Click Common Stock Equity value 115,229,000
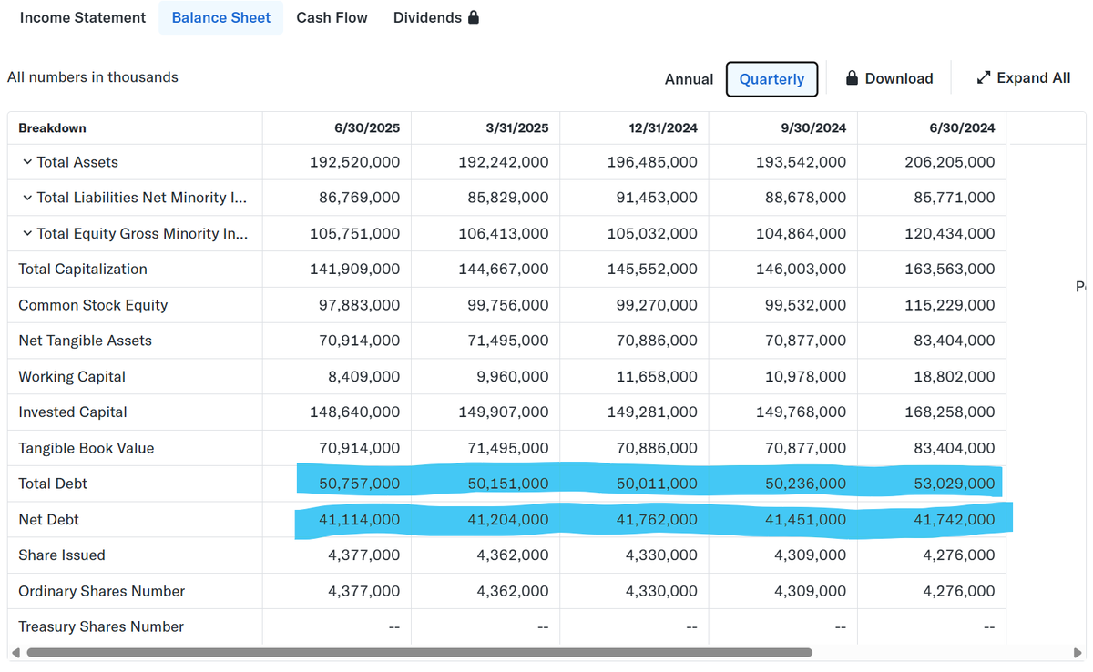1093x672 pixels. click(950, 305)
